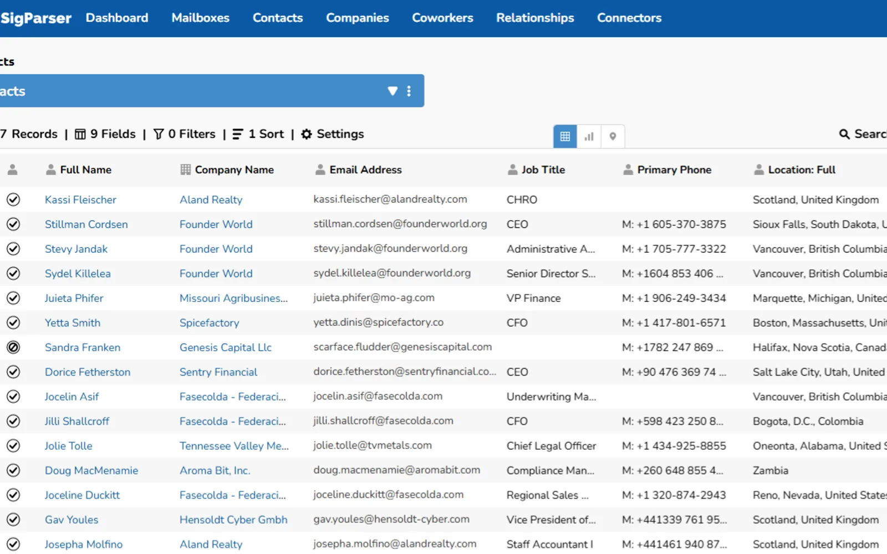Toggle the blocked status icon for Sandra Franken
Viewport: 887px width, 554px height.
(x=13, y=347)
